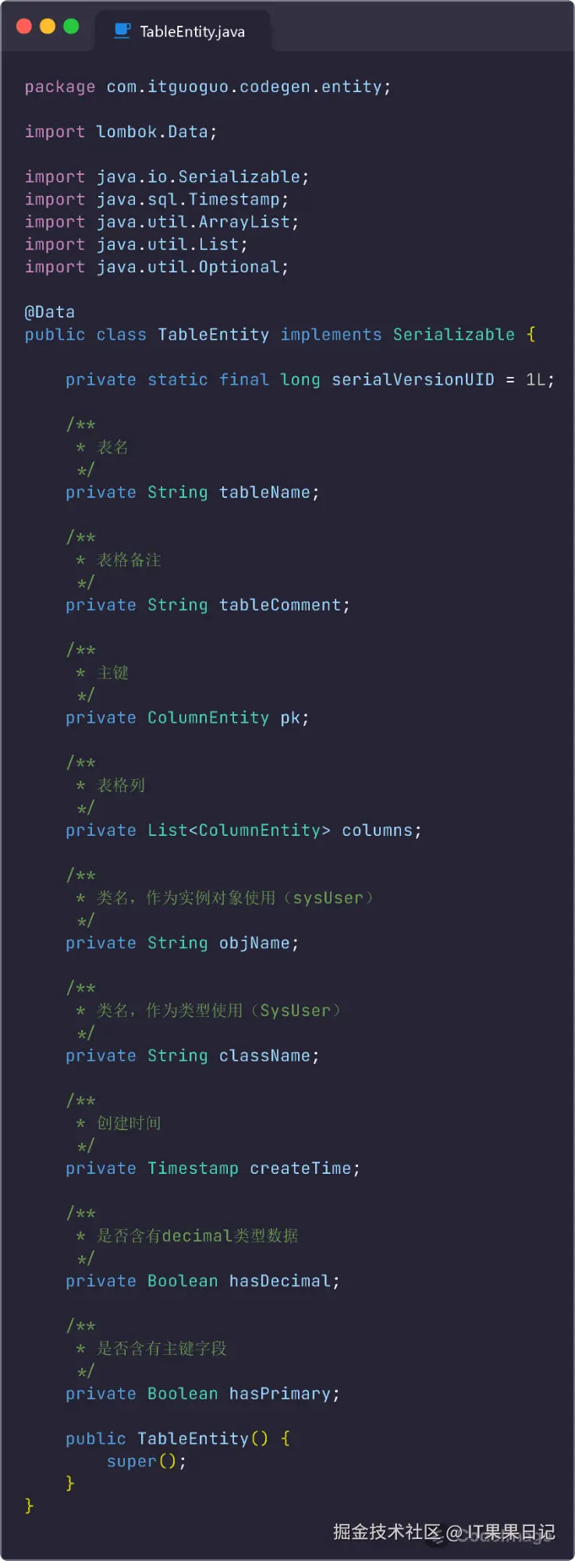The width and height of the screenshot is (575, 1561).
Task: Click the pk field declaration
Action: [290, 718]
